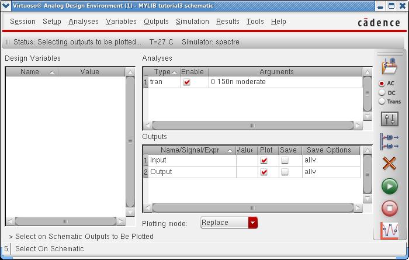This screenshot has width=409, height=260.
Task: Run simulation with the green play button
Action: tap(390, 186)
